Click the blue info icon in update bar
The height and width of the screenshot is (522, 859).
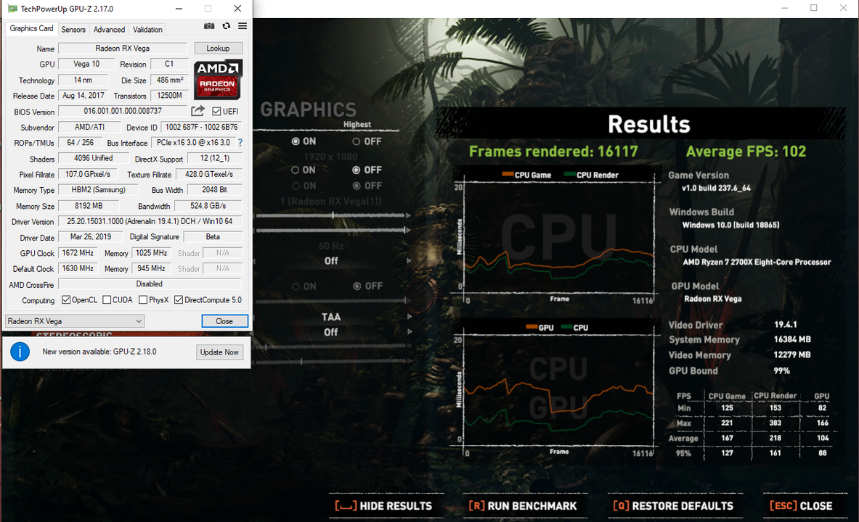(20, 352)
